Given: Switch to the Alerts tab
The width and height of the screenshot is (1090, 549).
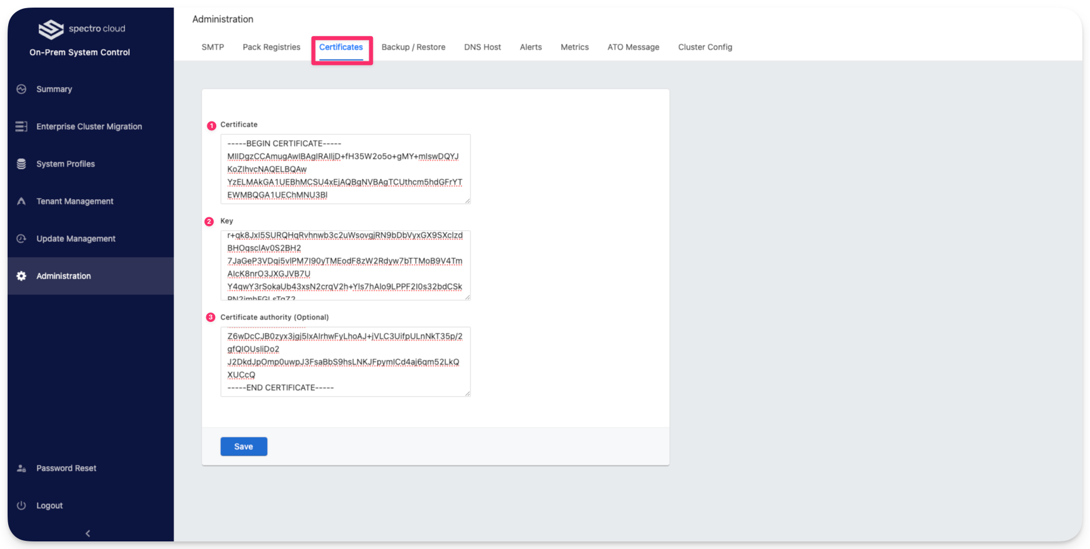Looking at the screenshot, I should 531,47.
